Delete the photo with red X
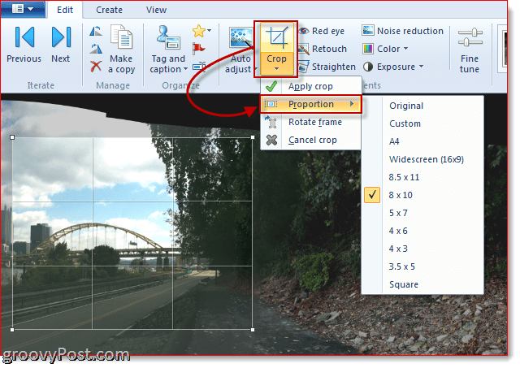520x368 pixels. pyautogui.click(x=96, y=66)
